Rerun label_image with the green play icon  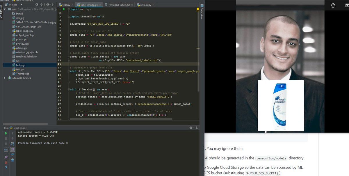pos(6,133)
